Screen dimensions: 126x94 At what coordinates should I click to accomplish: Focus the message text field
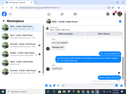click(88, 85)
